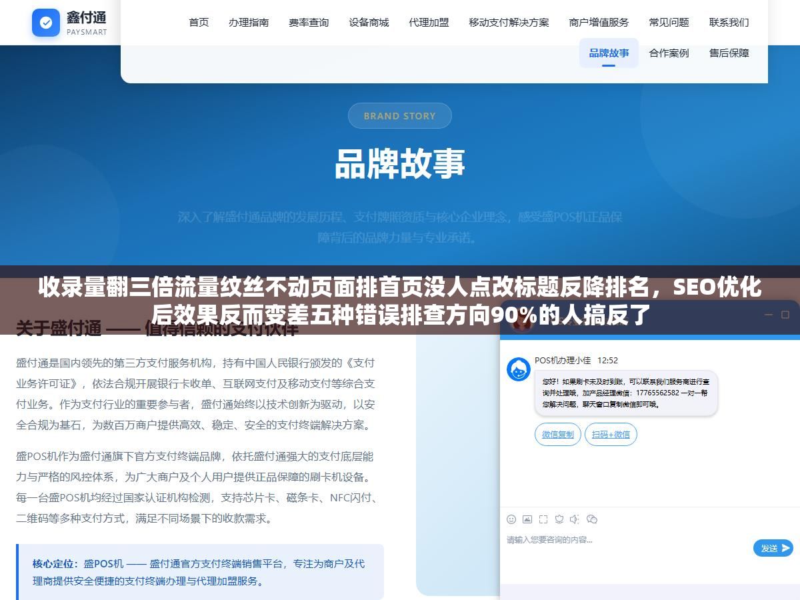
Task: Click the chat message bubble text
Action: (626, 393)
